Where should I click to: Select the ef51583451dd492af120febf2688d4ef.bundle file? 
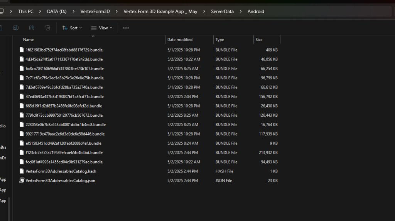coord(63,143)
